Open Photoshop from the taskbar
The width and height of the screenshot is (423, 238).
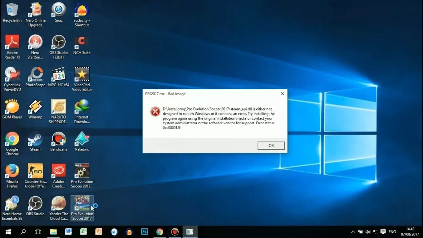point(144,232)
